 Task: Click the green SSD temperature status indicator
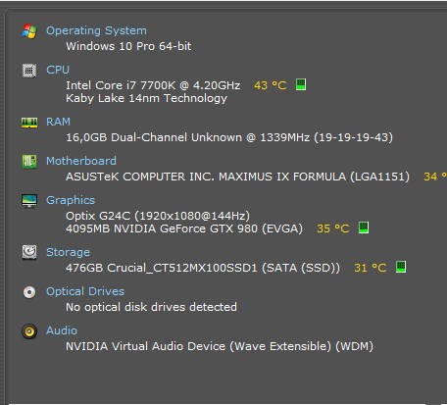point(401,267)
